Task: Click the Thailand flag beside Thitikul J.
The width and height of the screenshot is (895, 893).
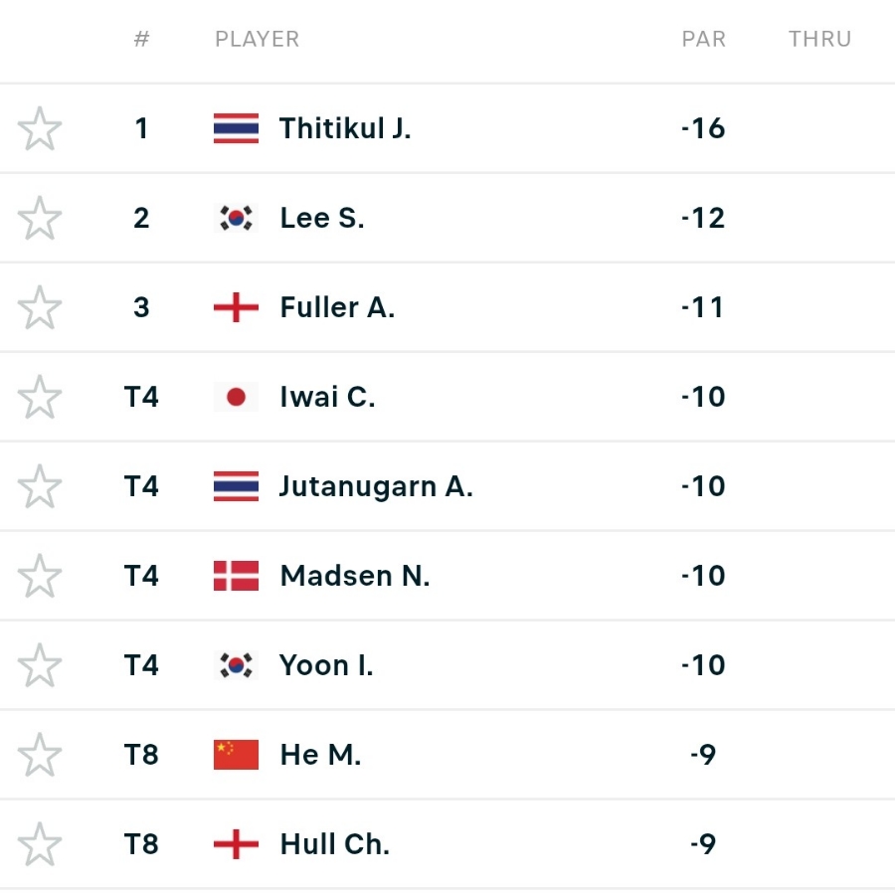Action: pos(236,128)
